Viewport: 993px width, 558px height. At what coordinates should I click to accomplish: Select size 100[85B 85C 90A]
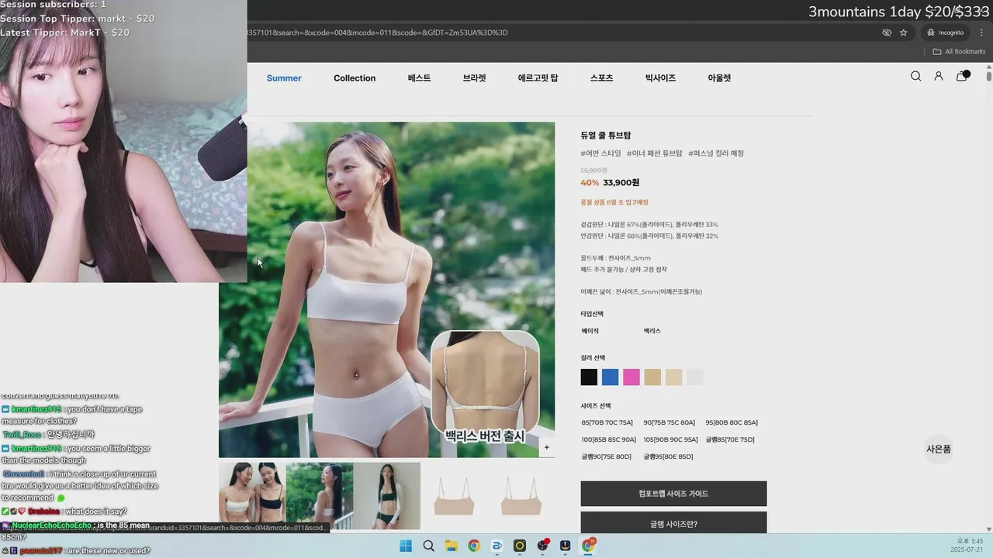click(x=608, y=439)
